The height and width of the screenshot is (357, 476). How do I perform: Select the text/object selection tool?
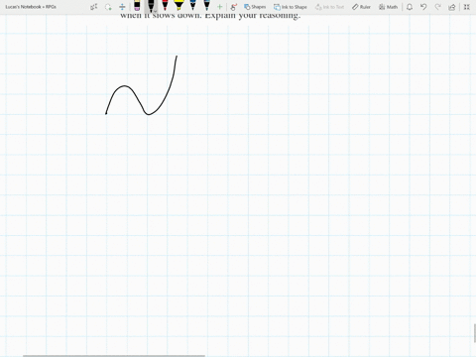pyautogui.click(x=94, y=7)
